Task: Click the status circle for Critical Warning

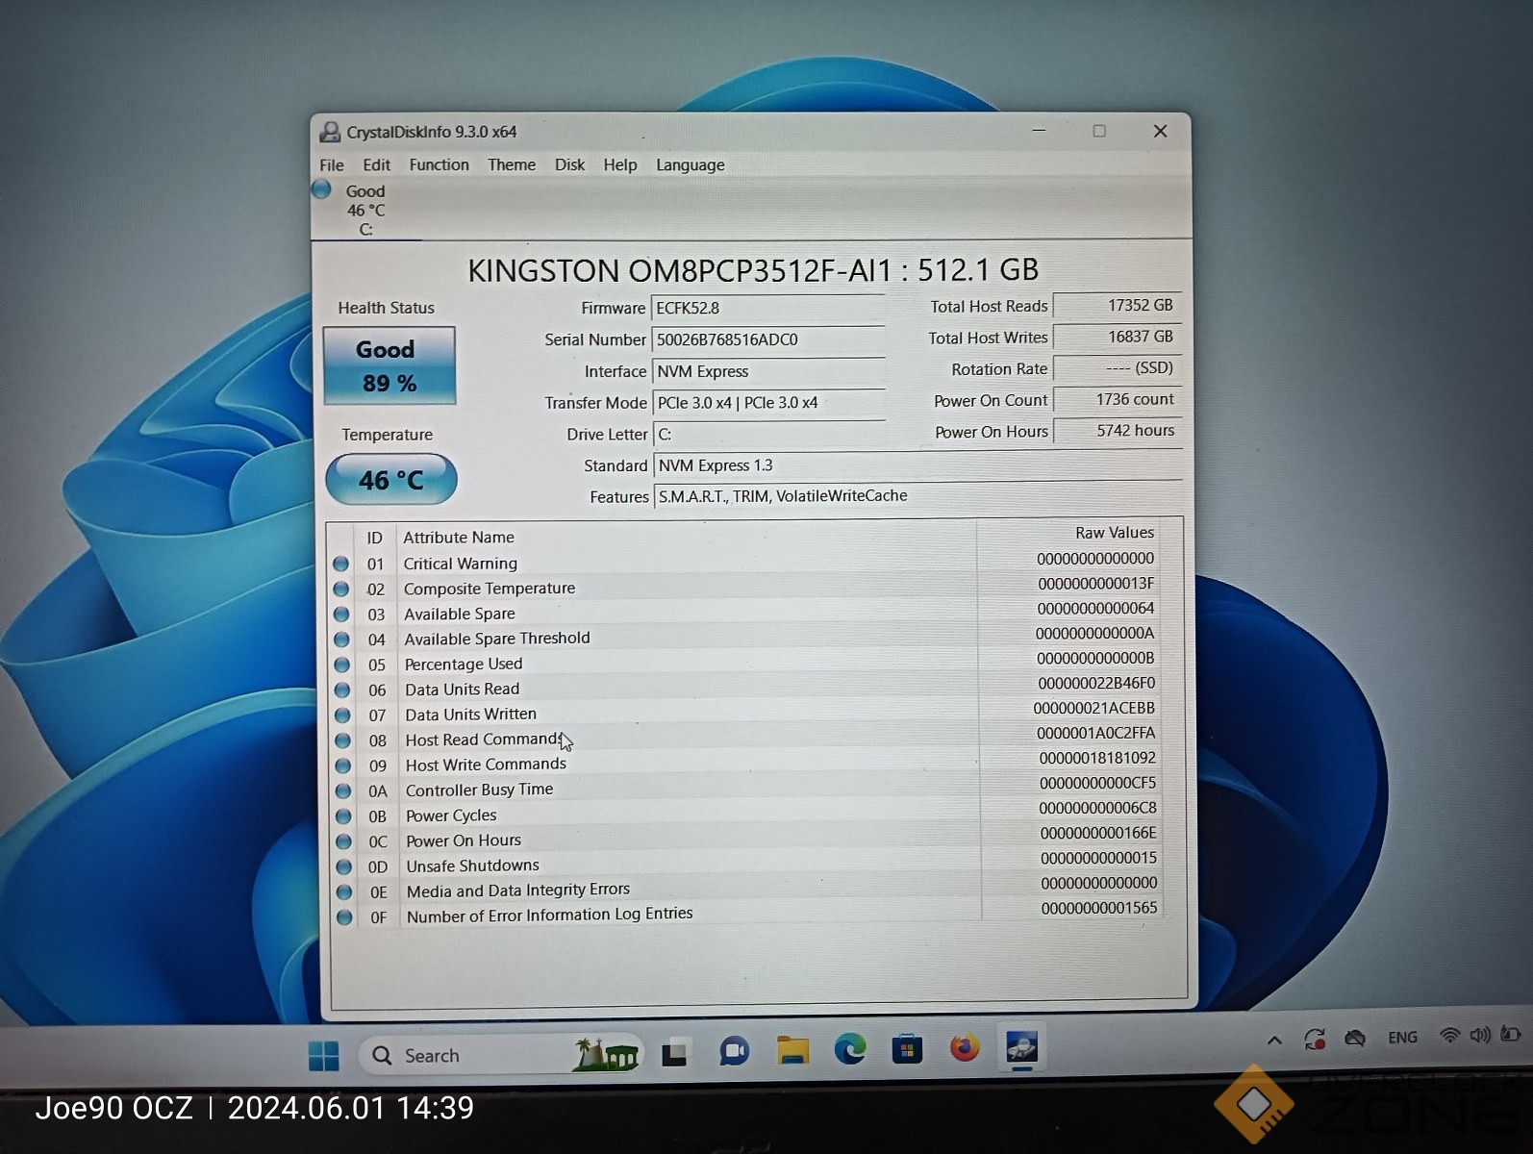Action: (340, 564)
